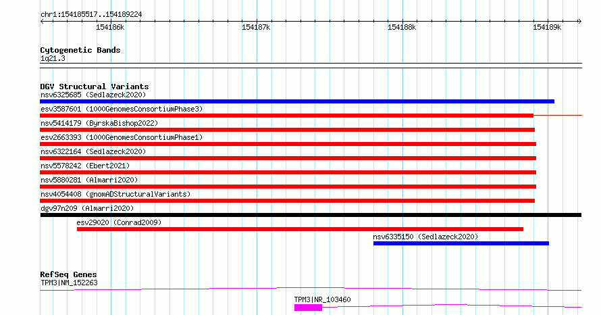The width and height of the screenshot is (601, 315).
Task: Click the red nsv4054408 variant bar
Action: tap(287, 201)
